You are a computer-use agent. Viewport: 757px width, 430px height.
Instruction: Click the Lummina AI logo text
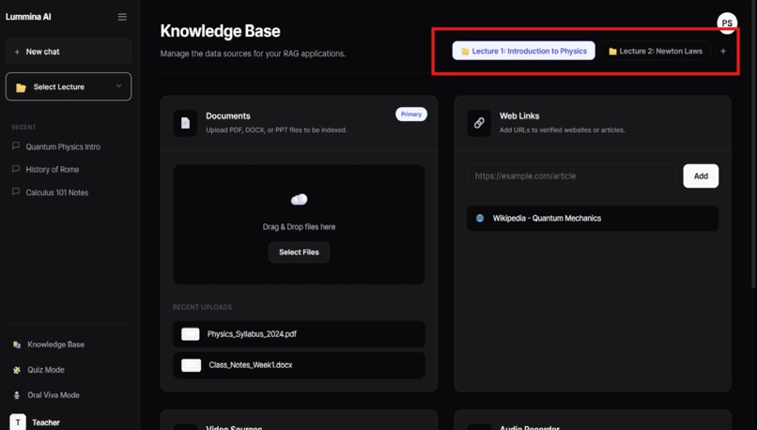[28, 17]
